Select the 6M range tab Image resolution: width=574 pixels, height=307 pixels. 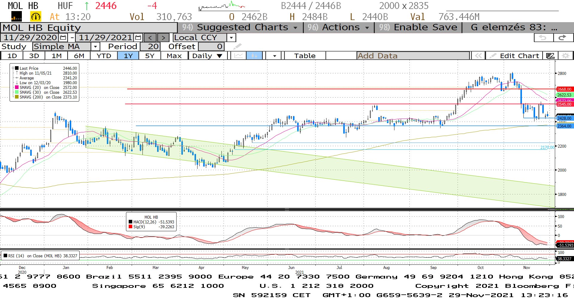point(79,56)
